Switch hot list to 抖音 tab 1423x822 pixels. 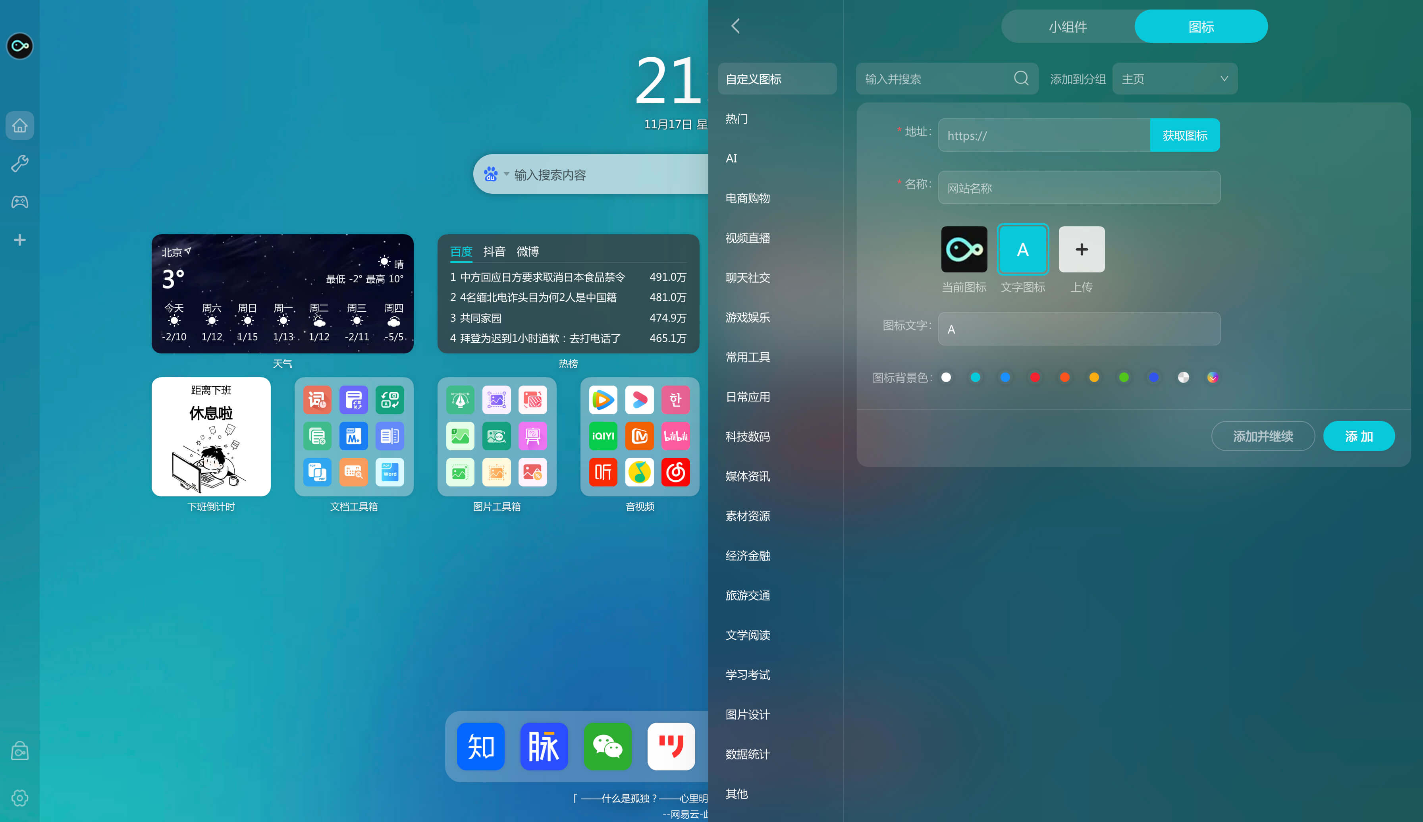[494, 251]
